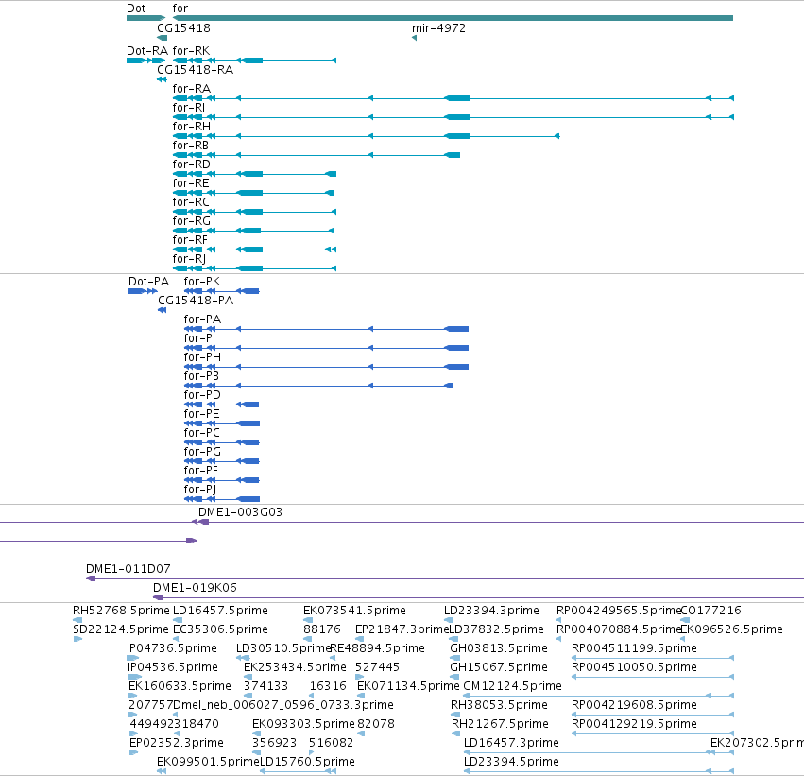Click the CO177216 EST label
The width and height of the screenshot is (804, 776).
tap(711, 611)
